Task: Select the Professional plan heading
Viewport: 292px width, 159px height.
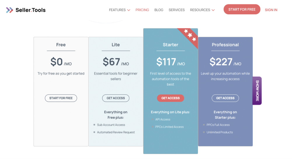Action: [225, 45]
